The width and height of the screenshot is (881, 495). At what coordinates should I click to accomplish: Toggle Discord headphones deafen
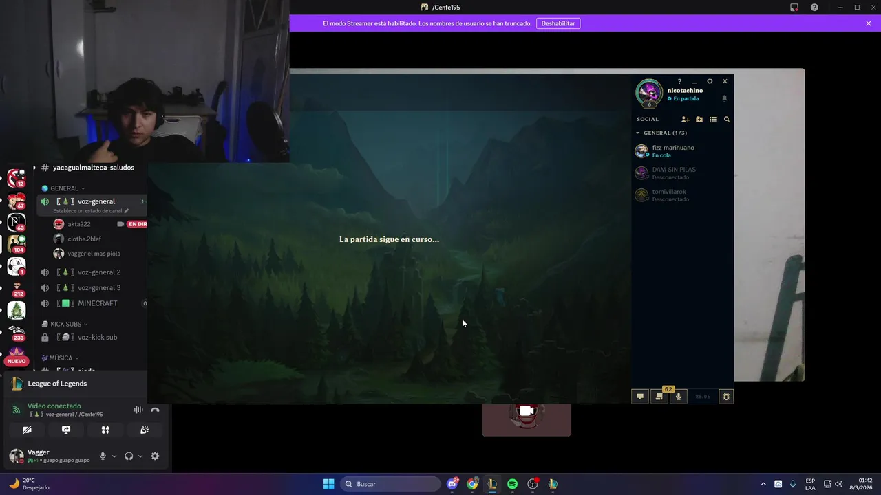tap(129, 456)
